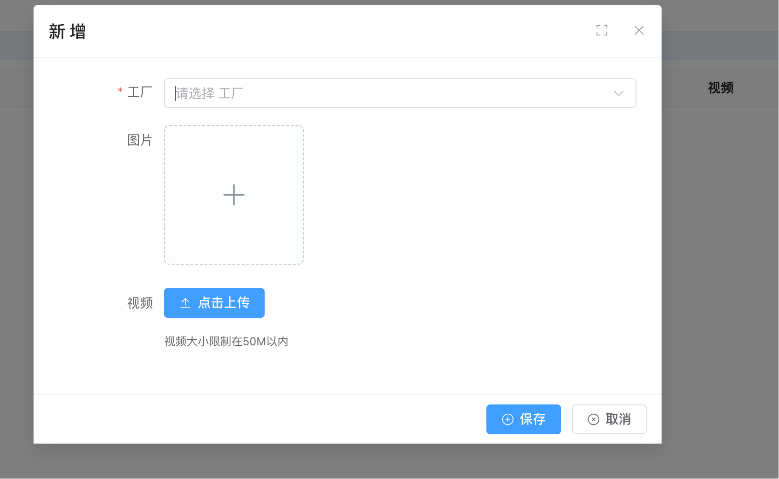Click the 视频 field label in the form
This screenshot has width=779, height=479.
coord(140,303)
